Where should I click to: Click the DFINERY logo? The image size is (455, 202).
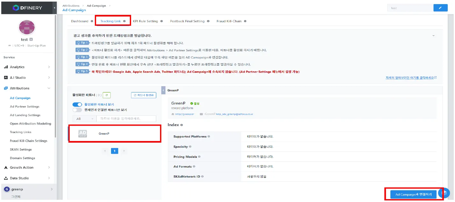point(27,8)
